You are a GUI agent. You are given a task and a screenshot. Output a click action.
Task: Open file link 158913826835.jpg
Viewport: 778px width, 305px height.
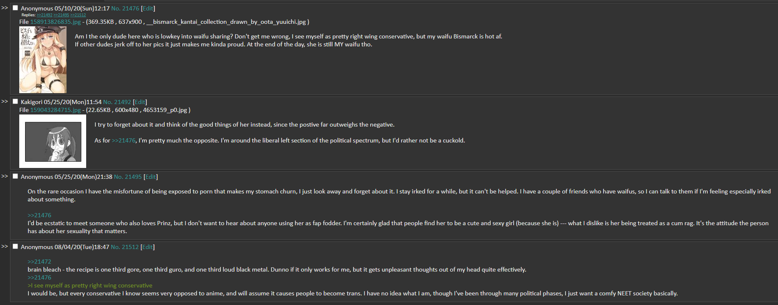tap(56, 22)
